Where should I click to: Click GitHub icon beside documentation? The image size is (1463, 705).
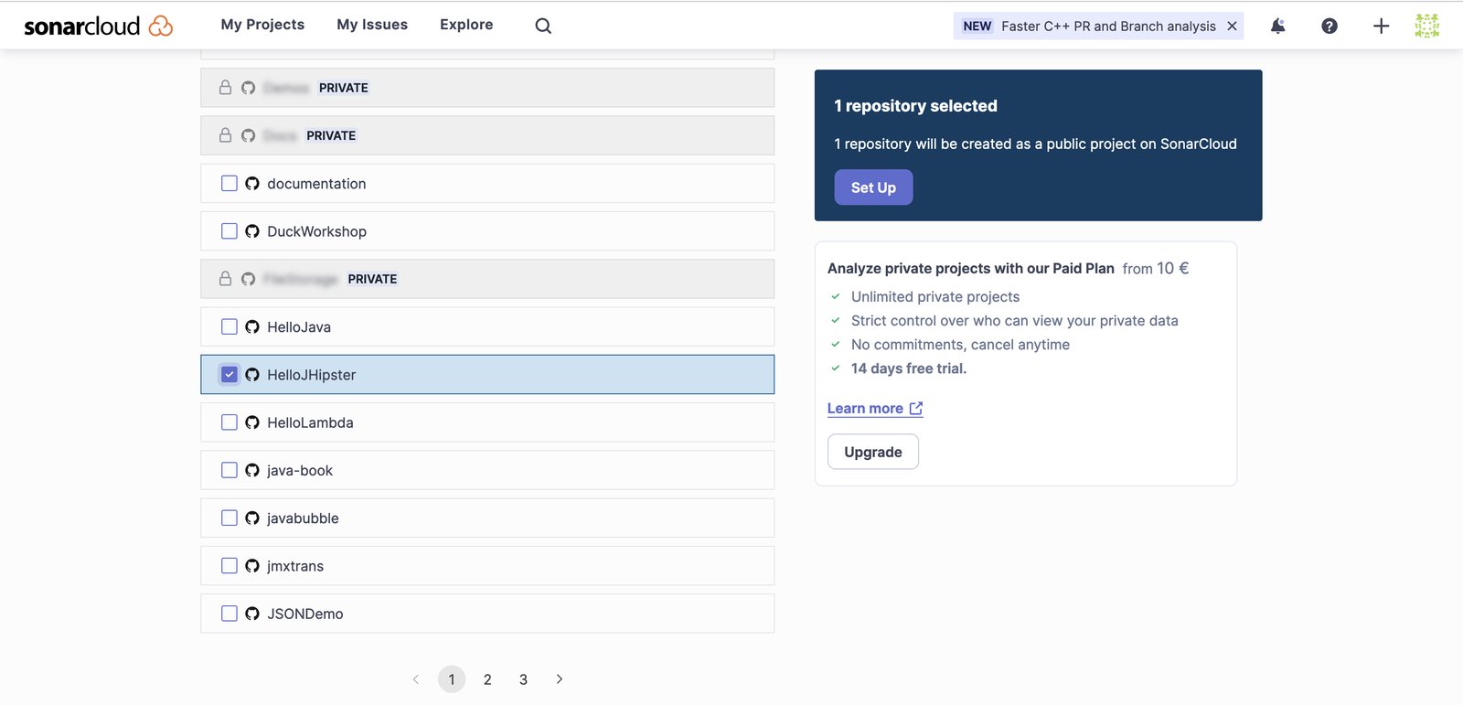252,184
